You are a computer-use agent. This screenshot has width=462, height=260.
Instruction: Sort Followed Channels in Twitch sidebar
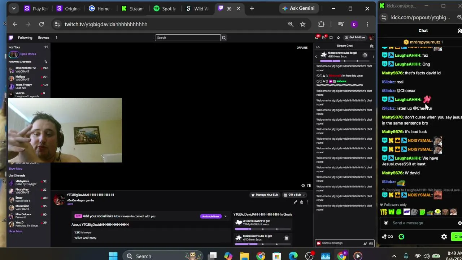coord(45,62)
